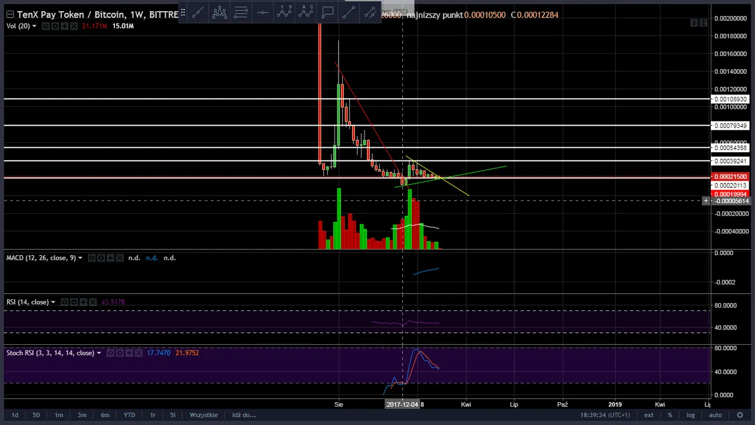This screenshot has height=425, width=755.
Task: Select the Wszystkie time range
Action: tap(203, 415)
